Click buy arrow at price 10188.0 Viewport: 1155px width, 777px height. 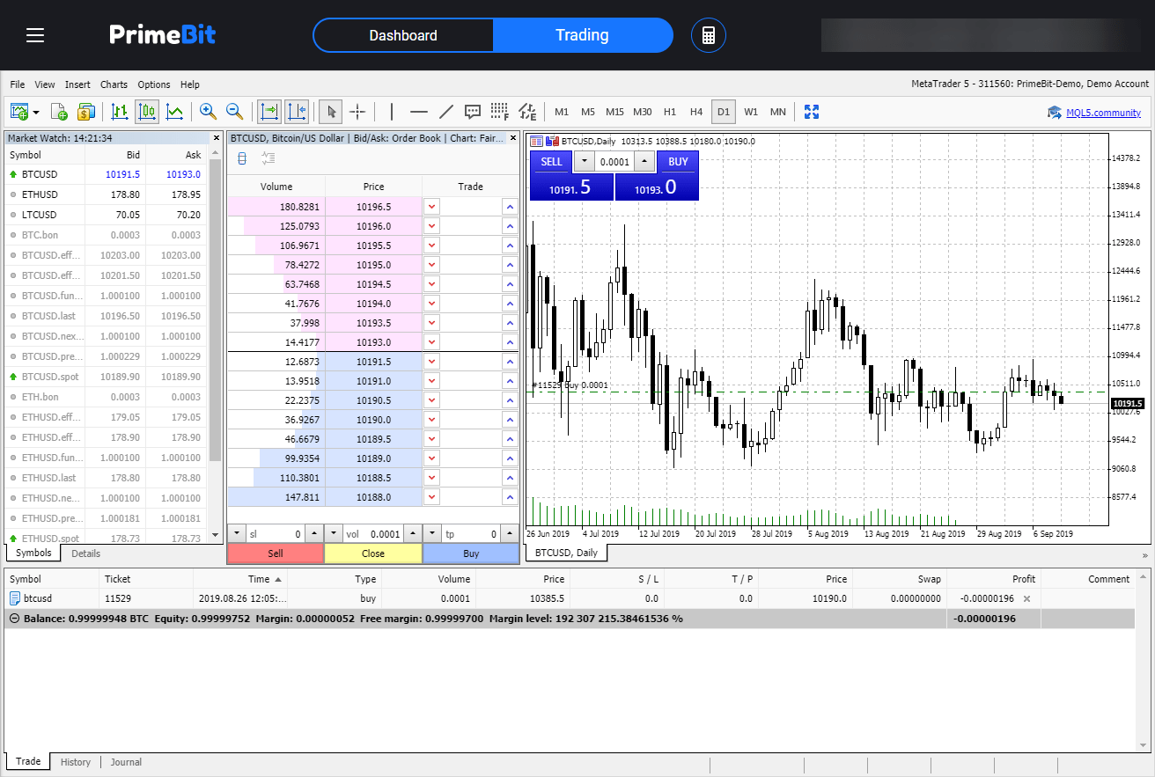(x=509, y=496)
